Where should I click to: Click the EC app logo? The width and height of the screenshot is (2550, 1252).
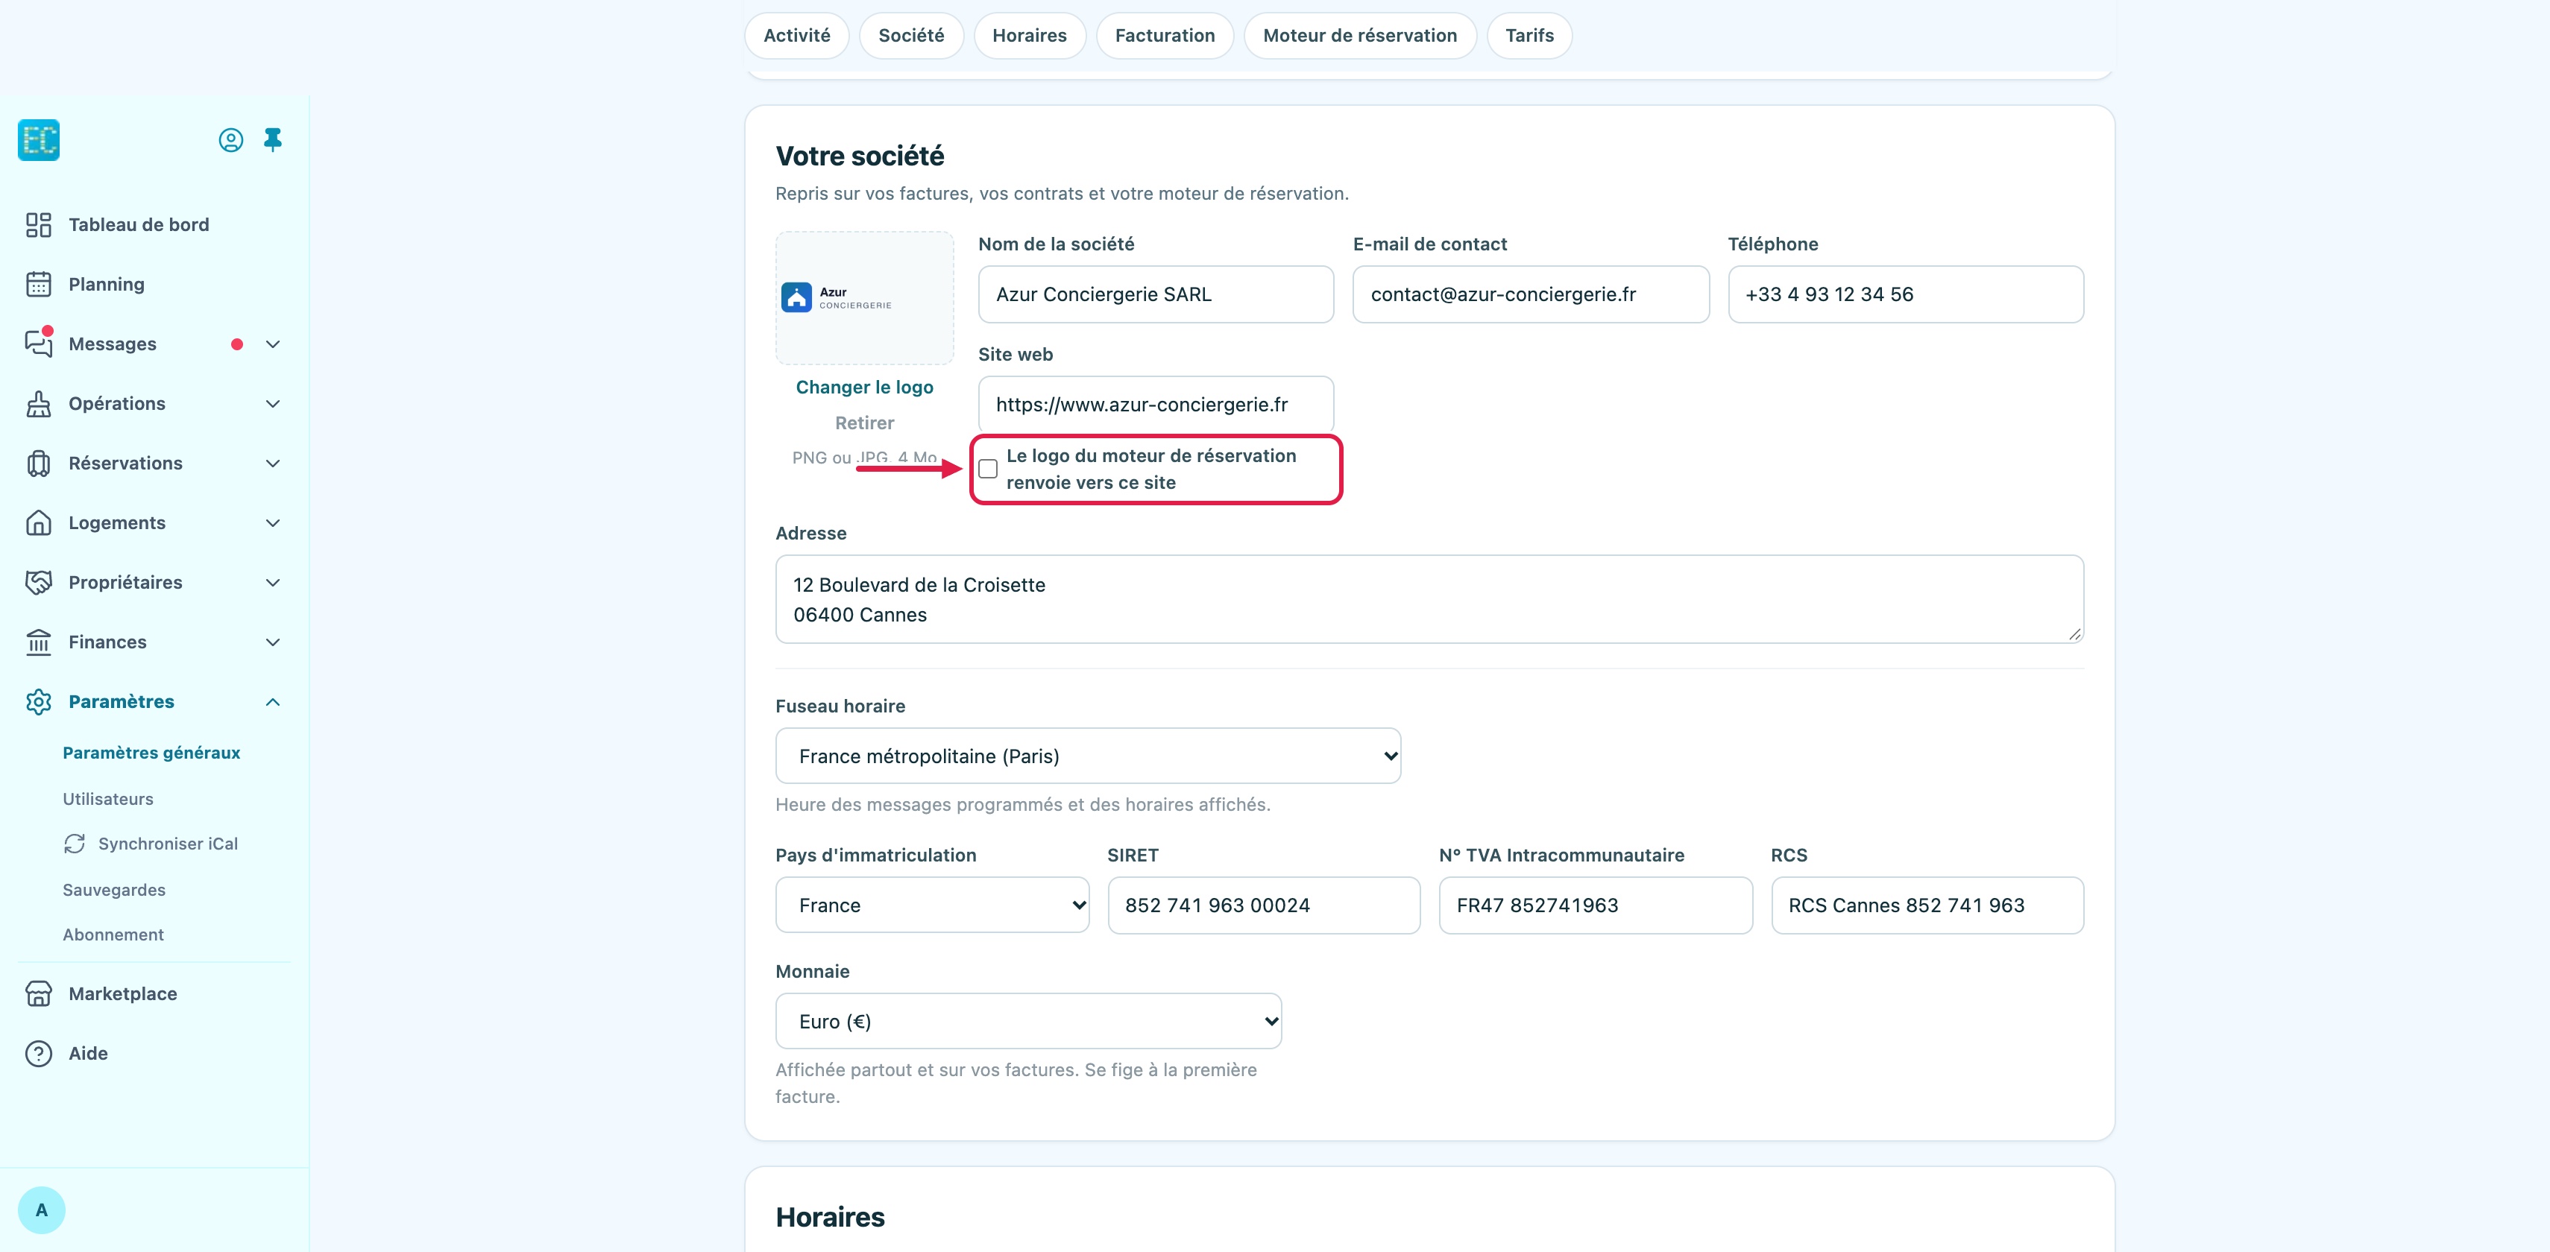[39, 139]
